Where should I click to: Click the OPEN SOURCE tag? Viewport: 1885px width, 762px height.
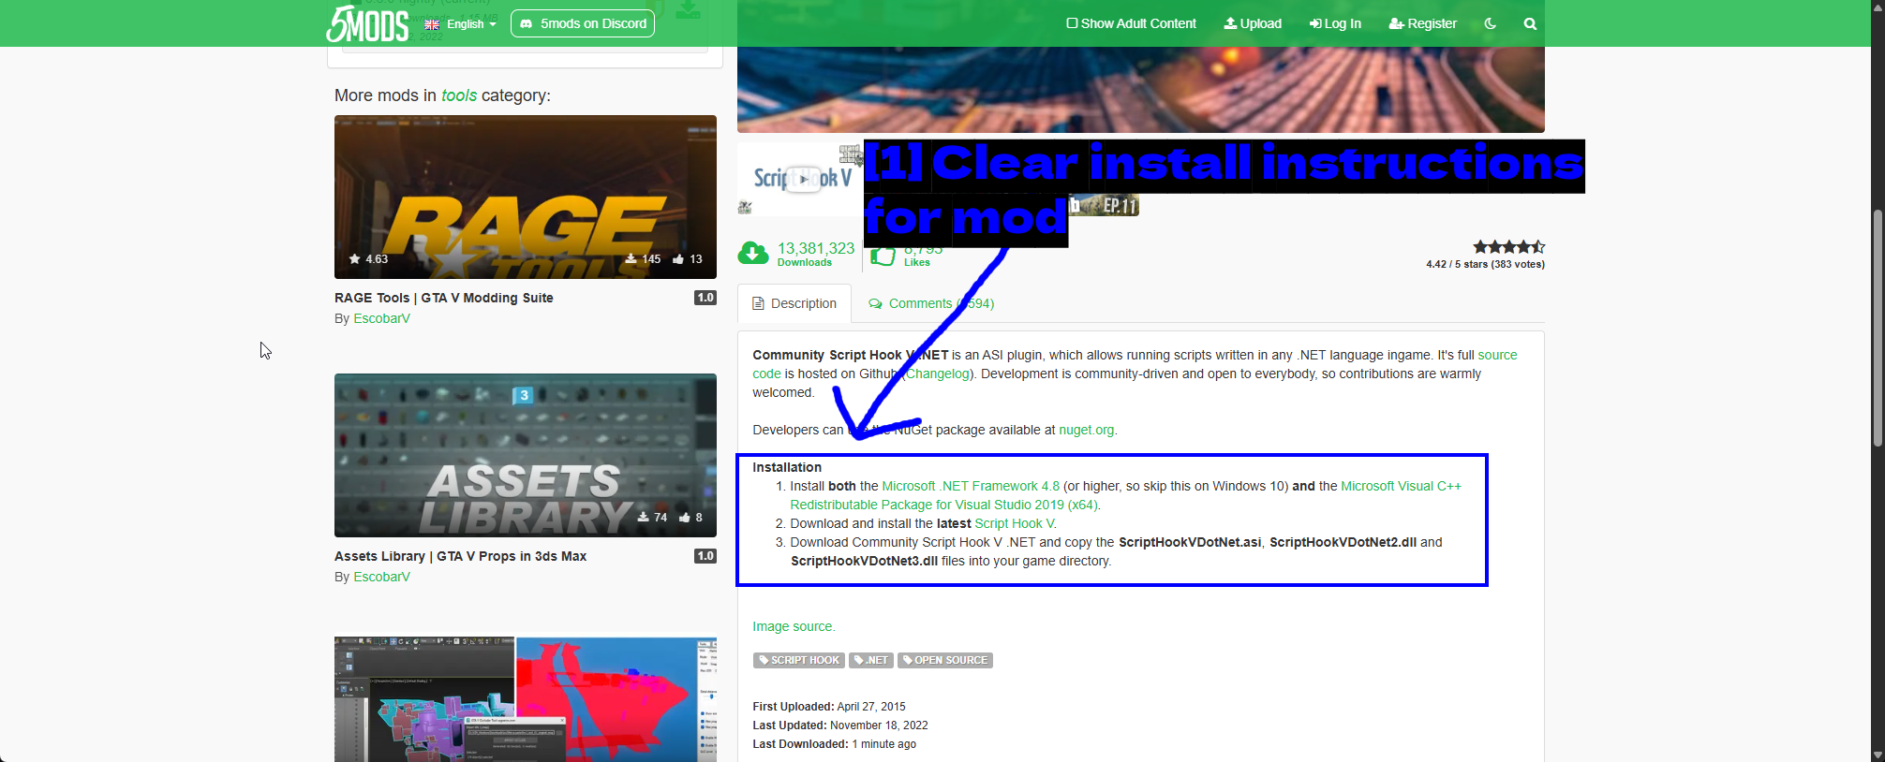coord(945,660)
